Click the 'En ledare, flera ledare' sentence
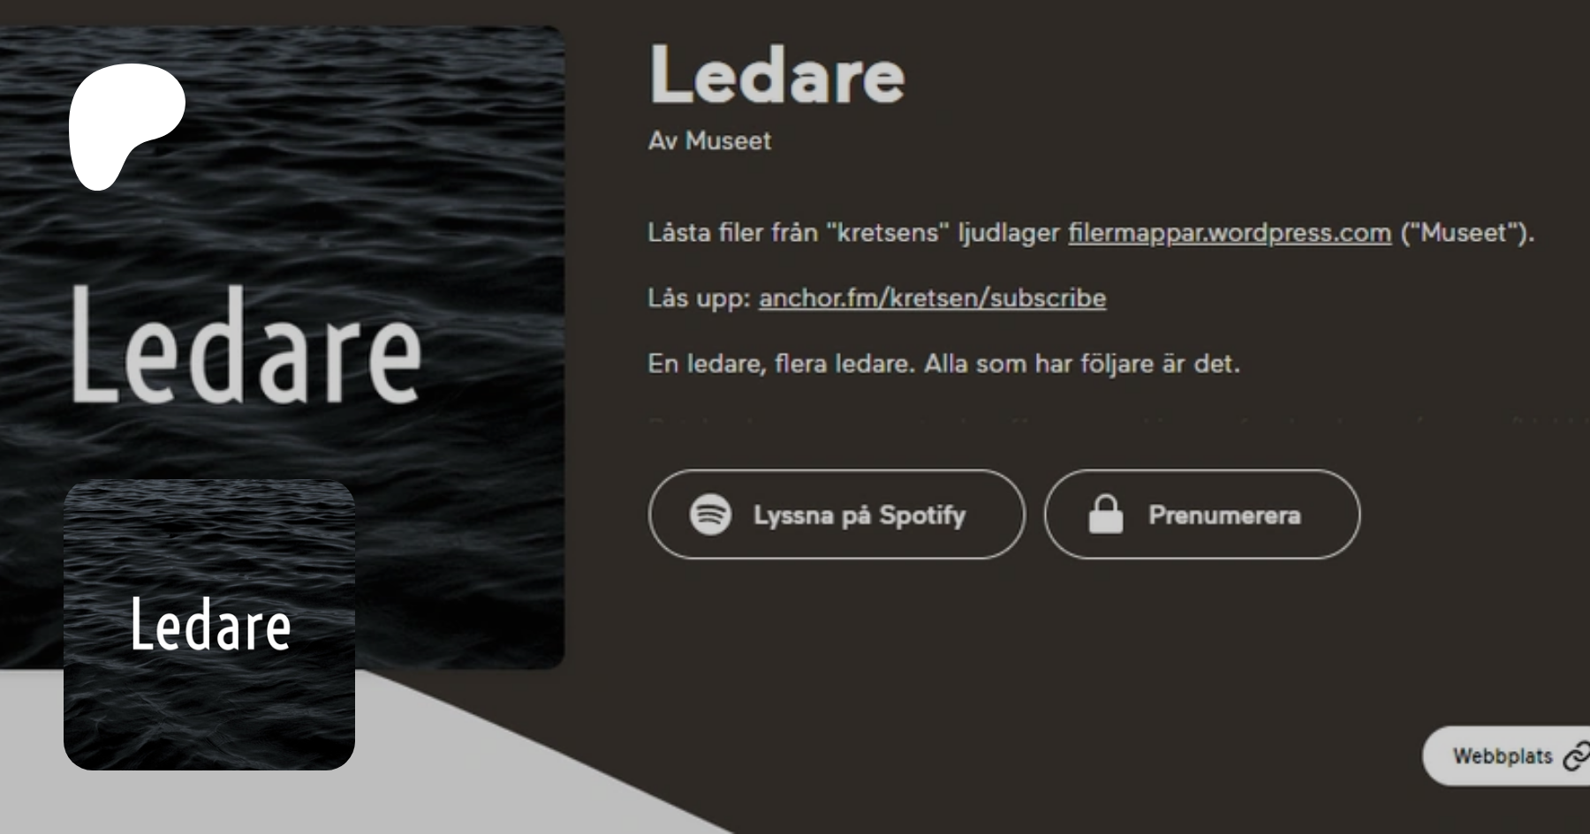This screenshot has height=834, width=1590. [x=943, y=364]
